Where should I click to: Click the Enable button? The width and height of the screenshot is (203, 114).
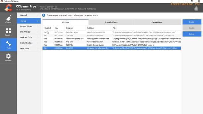click(192, 22)
